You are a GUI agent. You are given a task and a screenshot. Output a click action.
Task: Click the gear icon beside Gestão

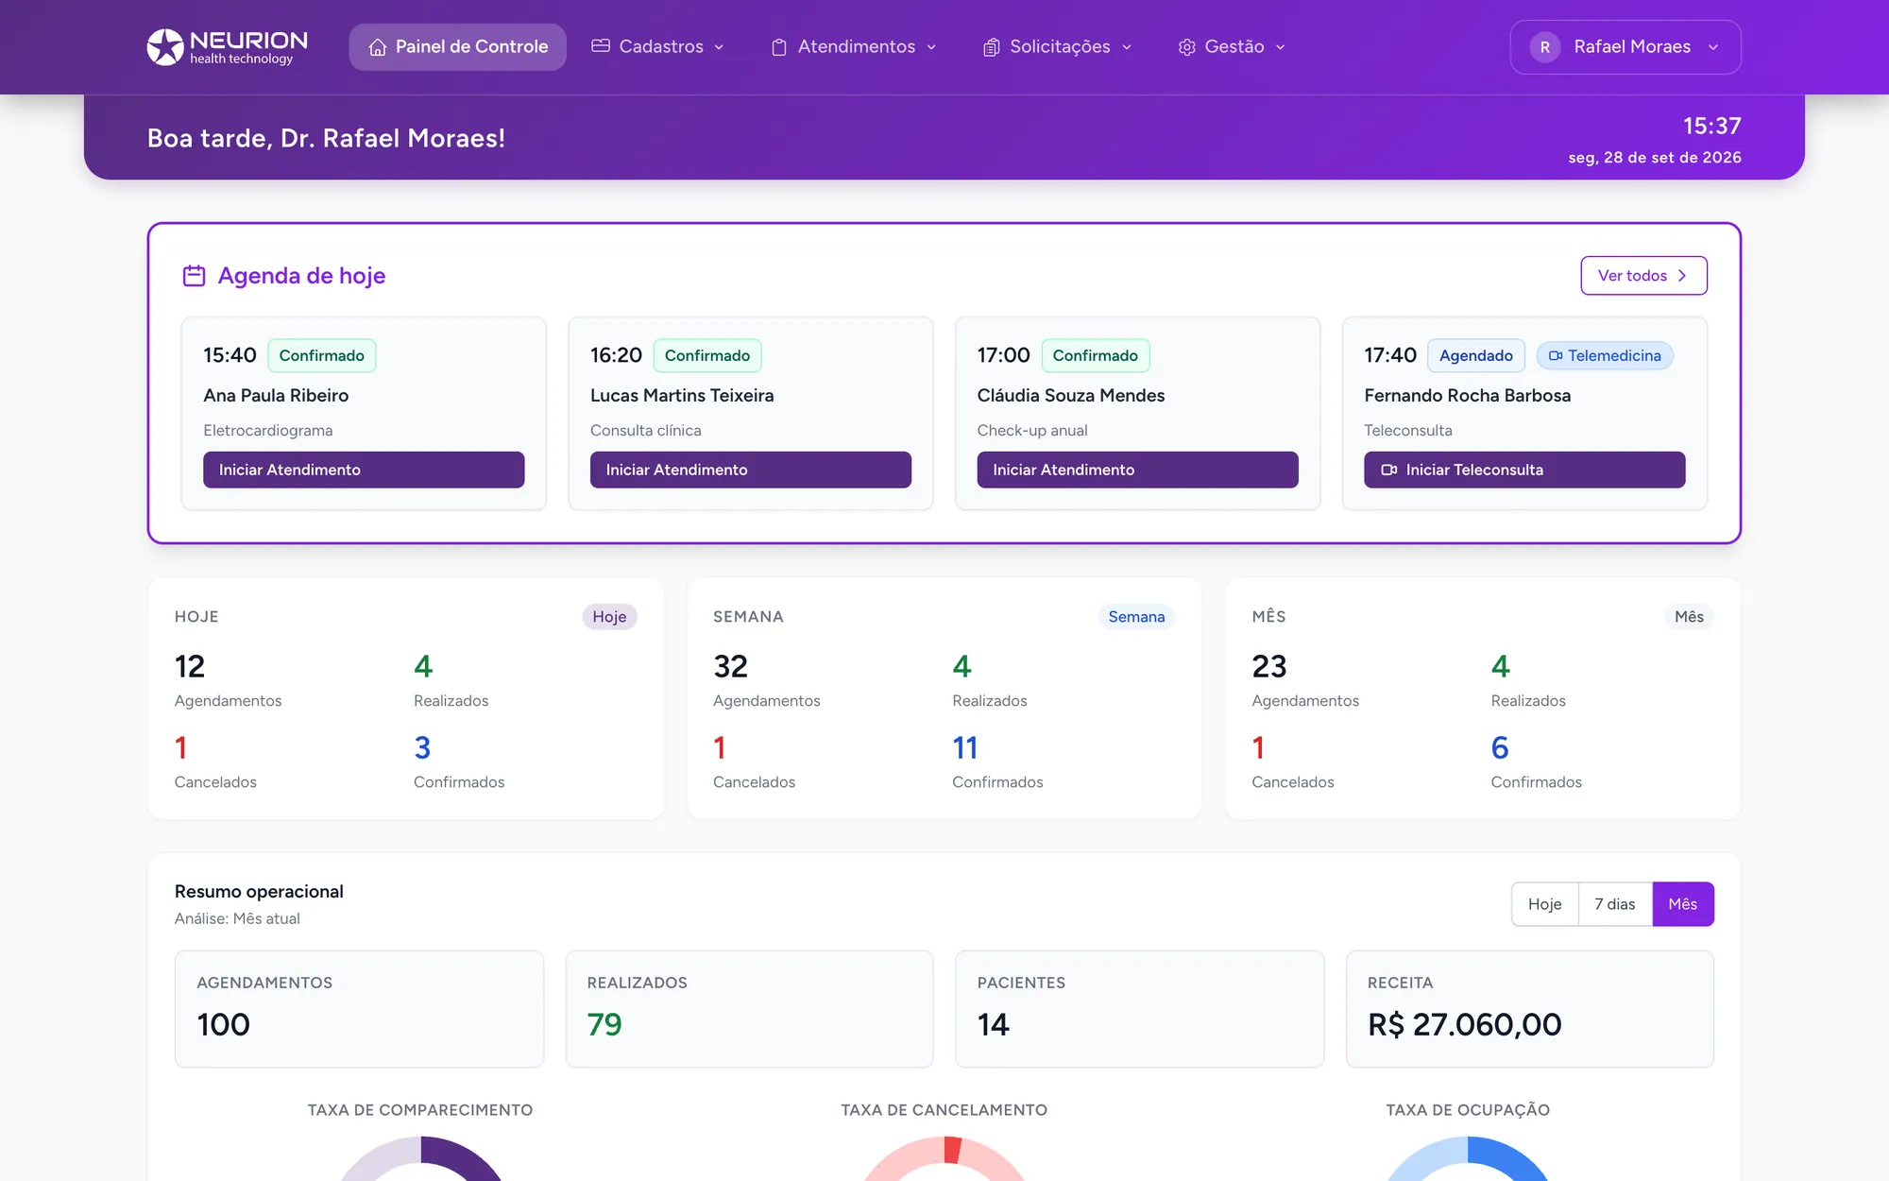(x=1187, y=47)
